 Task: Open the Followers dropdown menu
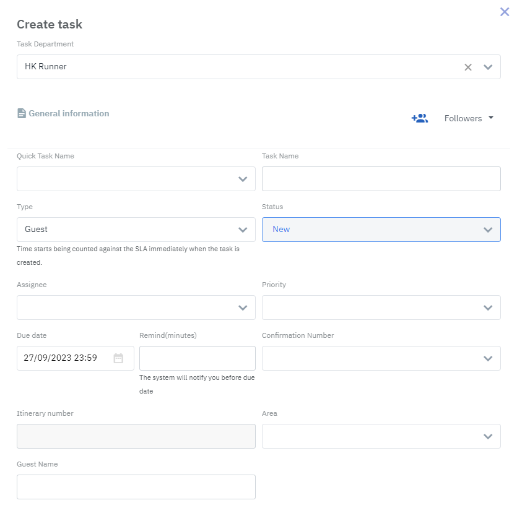(x=469, y=118)
